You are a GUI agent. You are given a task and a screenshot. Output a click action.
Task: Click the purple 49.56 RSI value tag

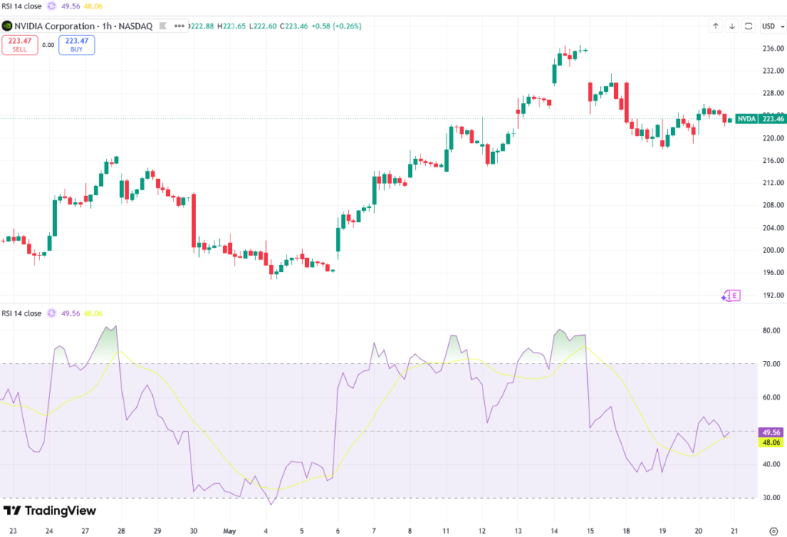(x=772, y=432)
